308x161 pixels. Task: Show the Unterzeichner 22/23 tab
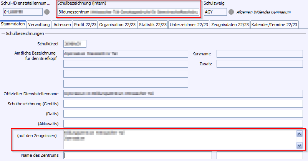pyautogui.click(x=189, y=25)
